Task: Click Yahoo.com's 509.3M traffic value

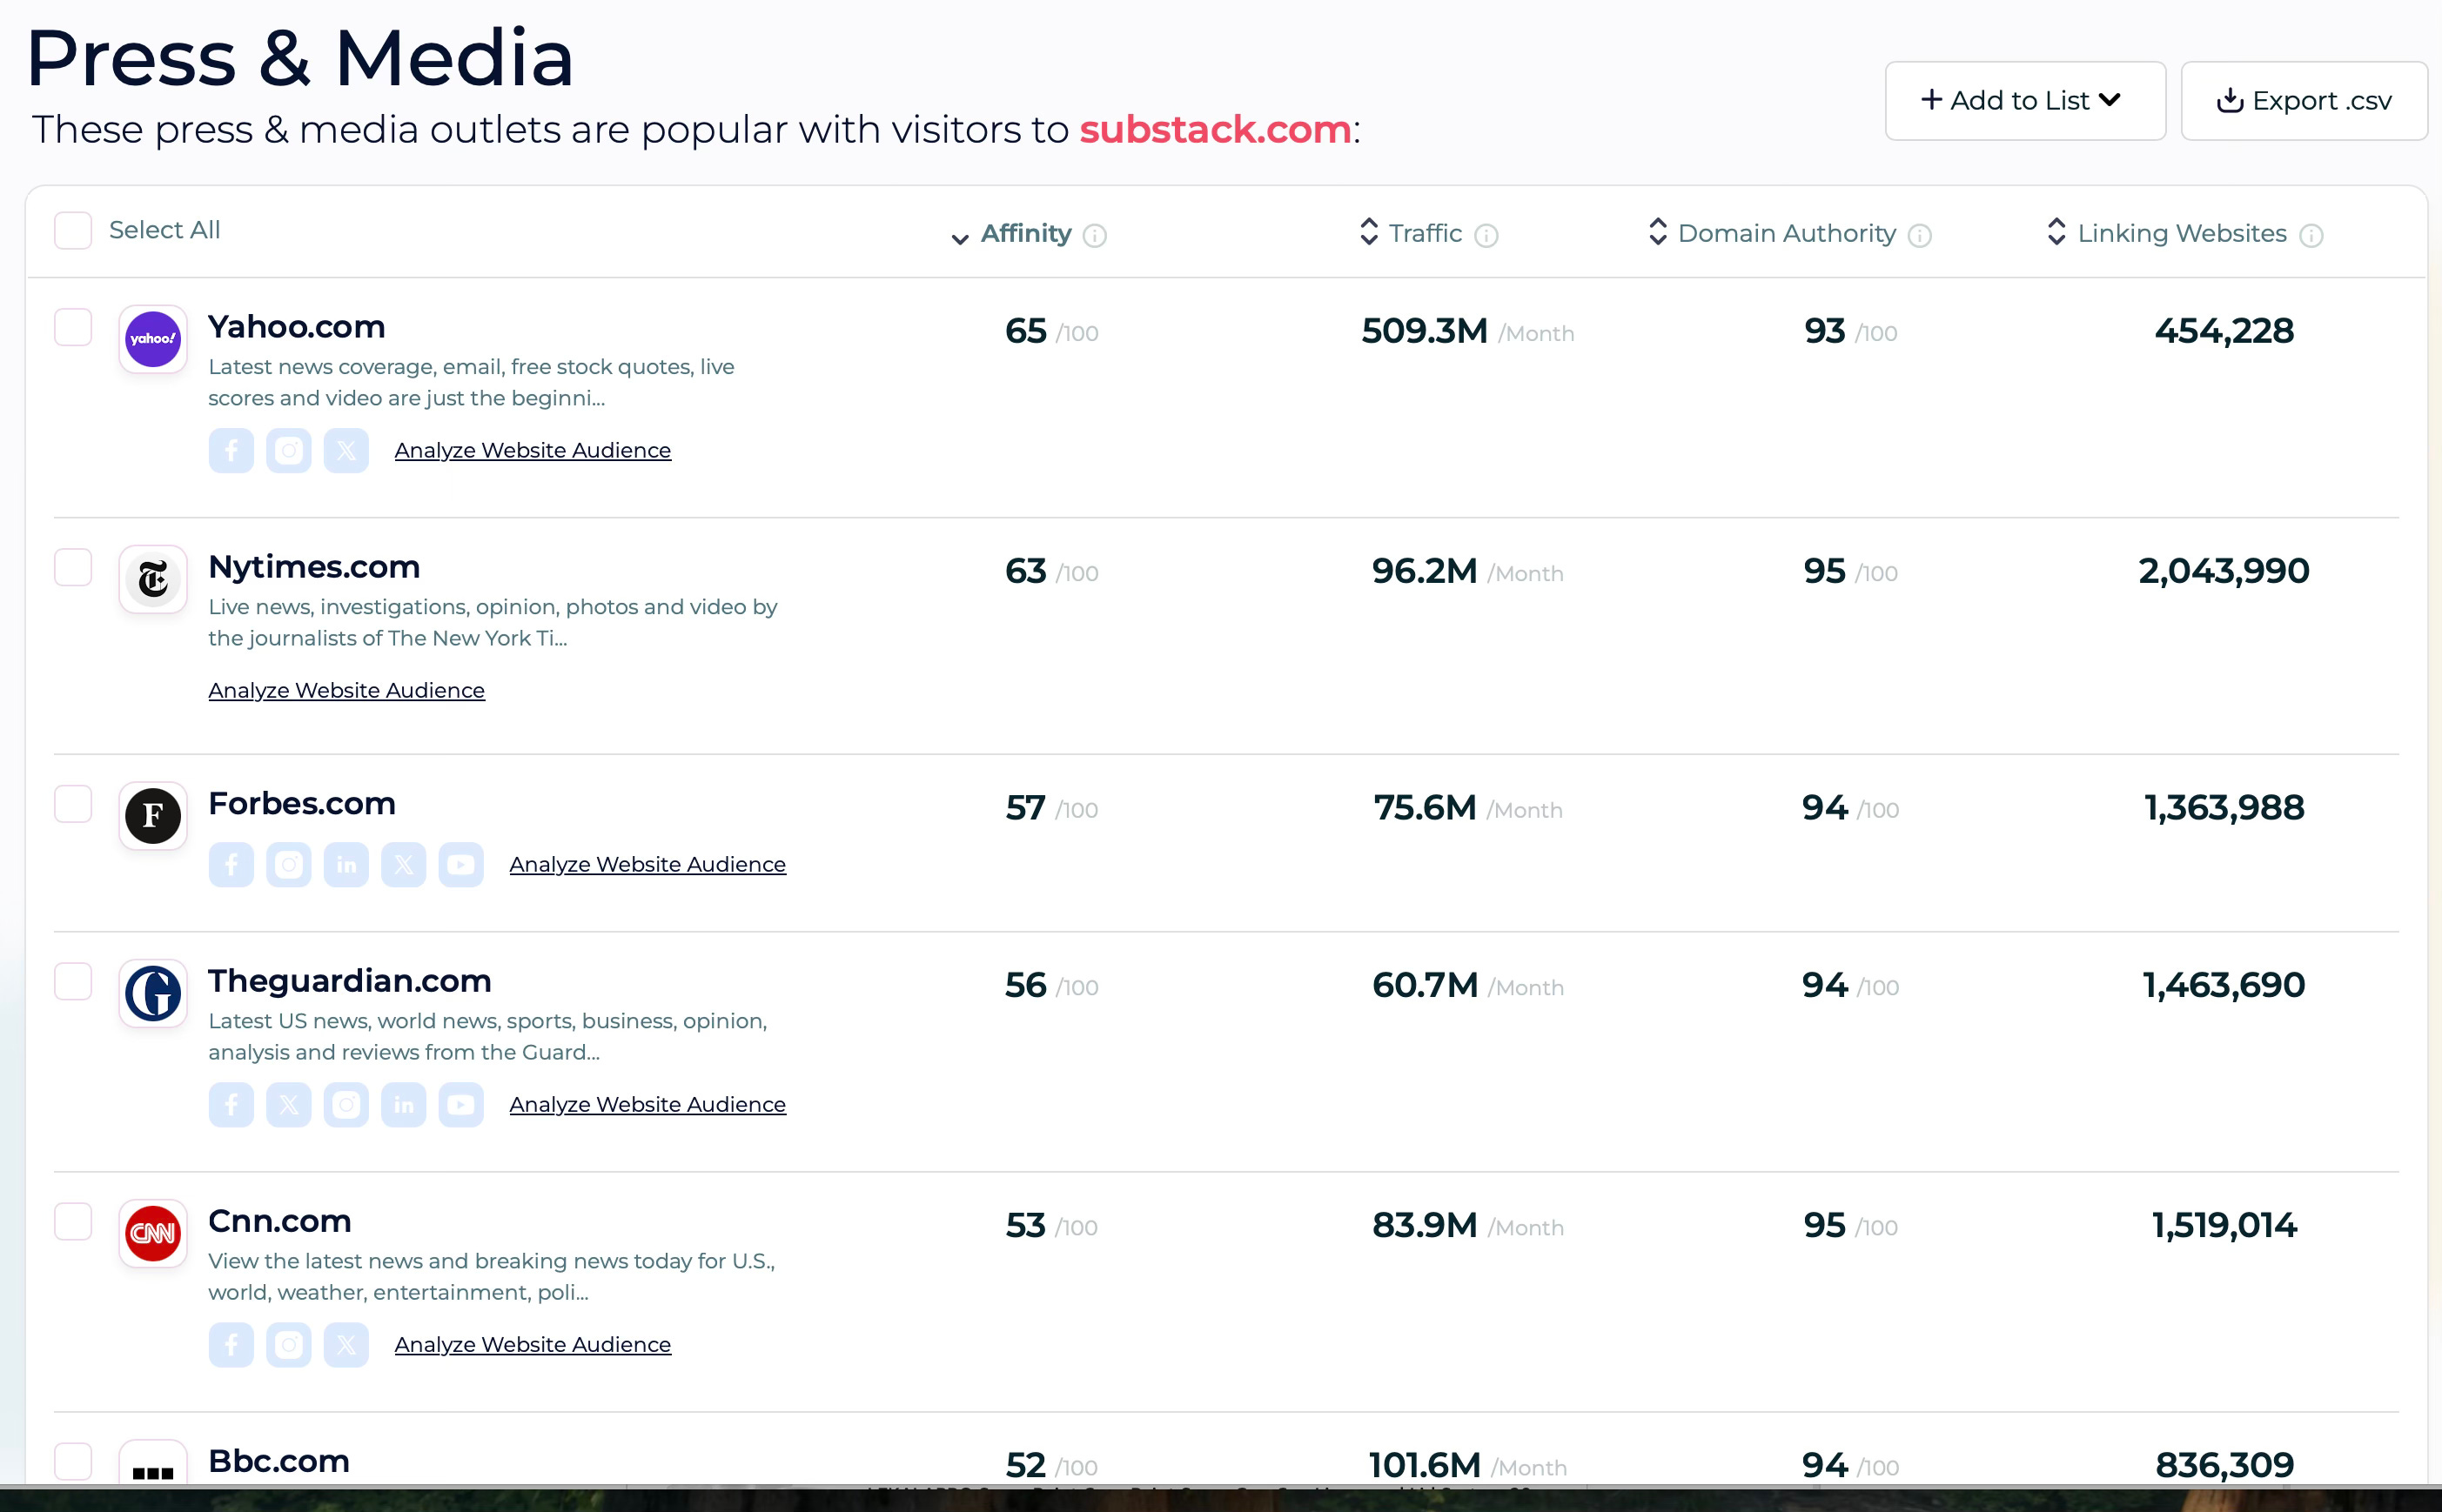Action: pyautogui.click(x=1425, y=331)
